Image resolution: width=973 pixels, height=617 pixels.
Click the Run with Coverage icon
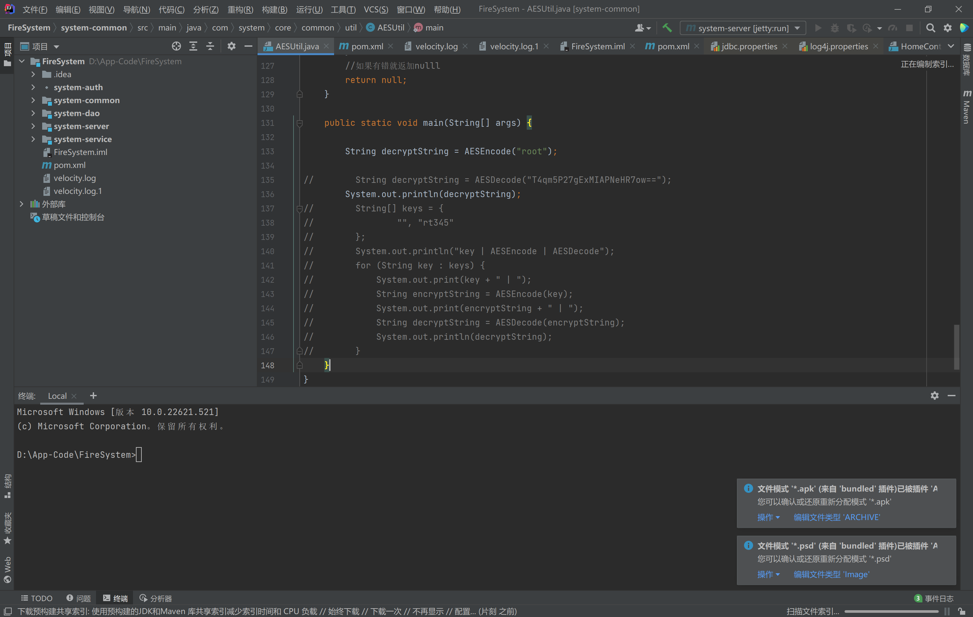[x=851, y=28]
